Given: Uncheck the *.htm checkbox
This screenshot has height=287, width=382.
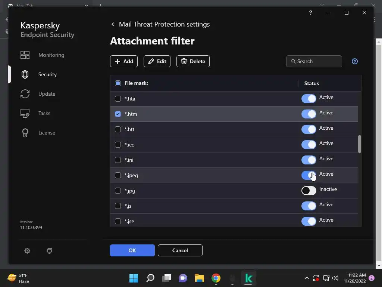Looking at the screenshot, I should (118, 114).
